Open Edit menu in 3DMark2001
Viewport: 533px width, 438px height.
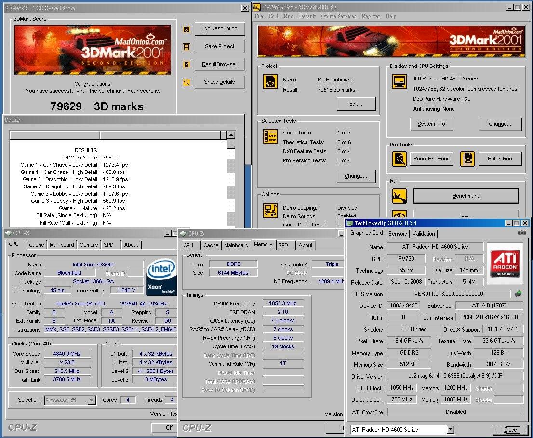coord(273,16)
